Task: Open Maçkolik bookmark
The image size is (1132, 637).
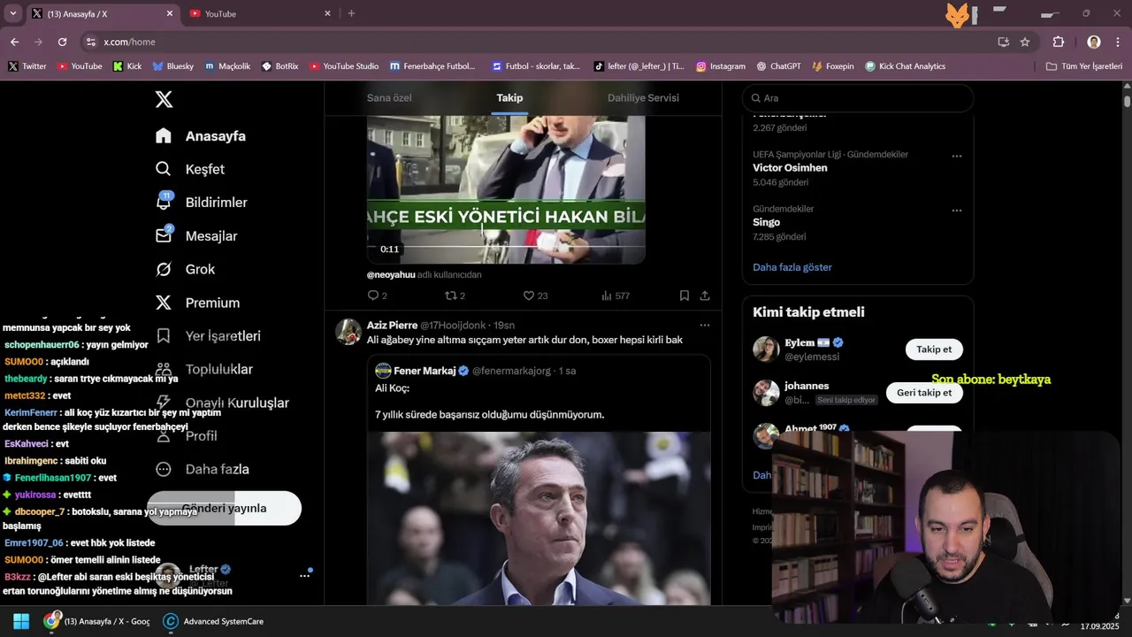Action: [x=227, y=66]
